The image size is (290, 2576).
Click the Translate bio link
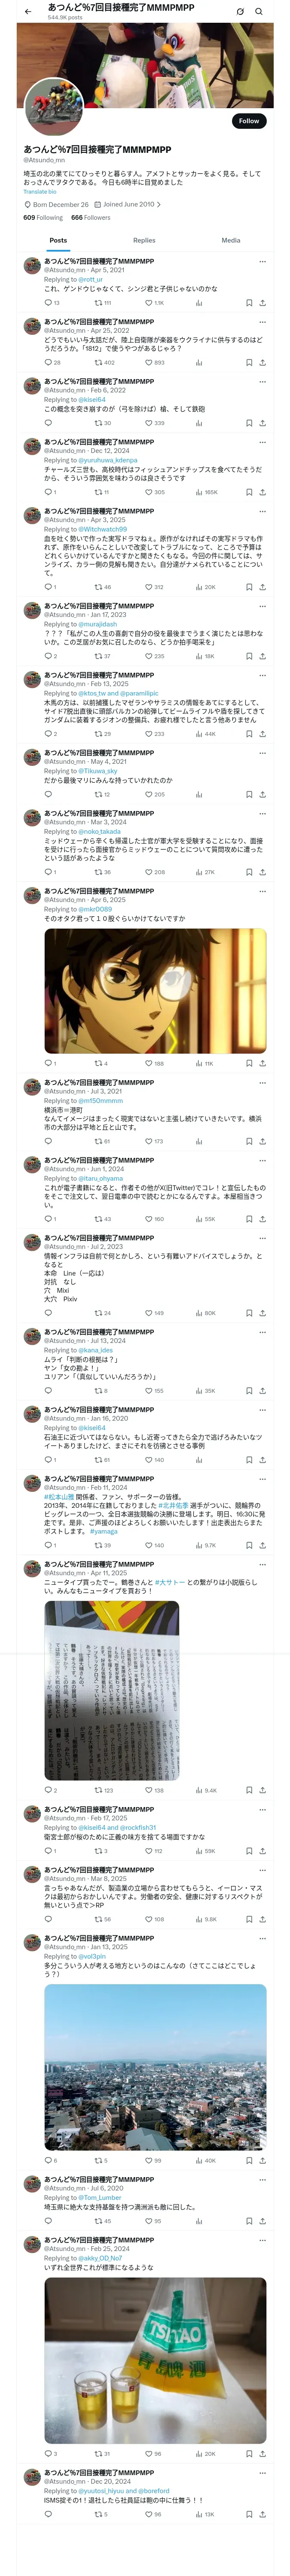click(x=40, y=192)
